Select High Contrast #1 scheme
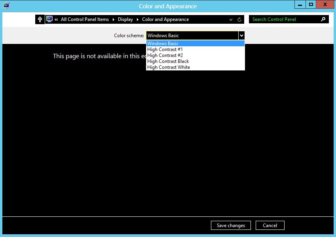The width and height of the screenshot is (336, 237). tap(196, 49)
